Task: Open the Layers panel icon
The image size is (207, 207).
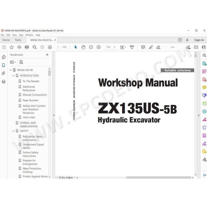Action: 4,82
